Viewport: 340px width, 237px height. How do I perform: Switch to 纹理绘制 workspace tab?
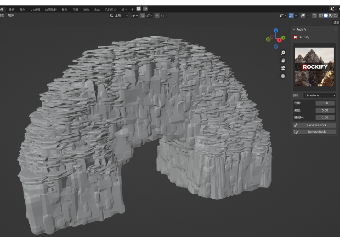click(51, 9)
